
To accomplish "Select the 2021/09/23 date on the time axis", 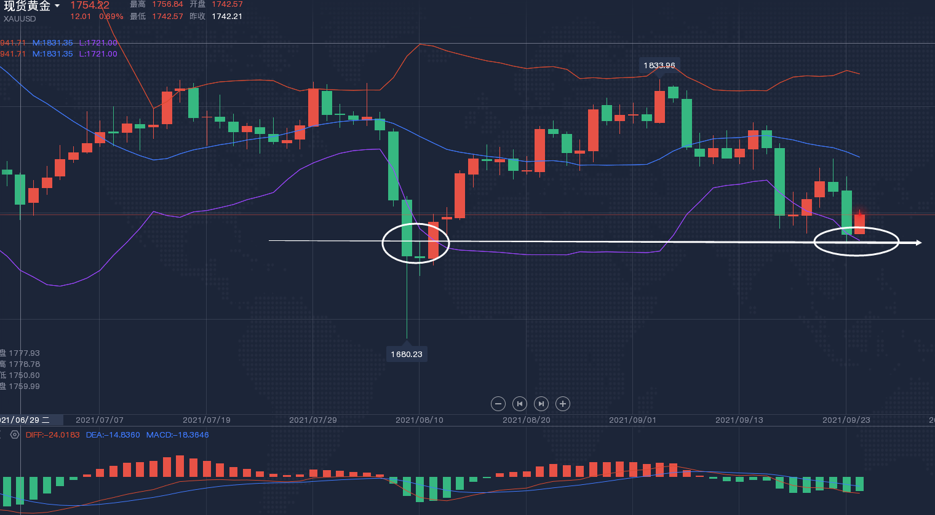I will point(846,420).
